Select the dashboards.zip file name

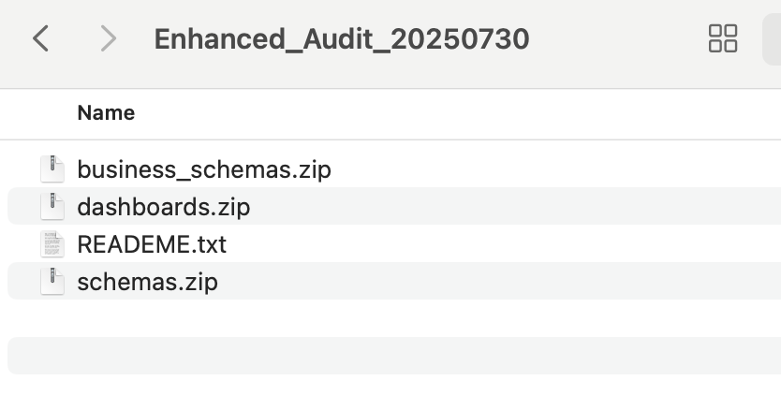click(164, 207)
